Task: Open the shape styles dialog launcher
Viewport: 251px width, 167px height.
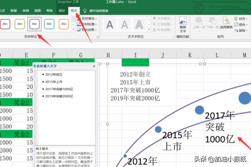Action: 98,37
